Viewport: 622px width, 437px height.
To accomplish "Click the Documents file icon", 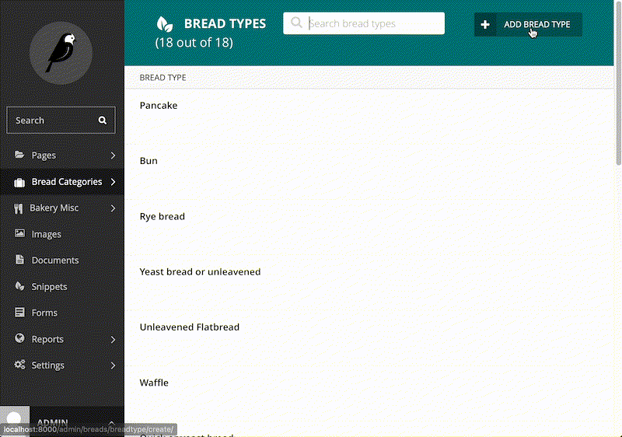I will pyautogui.click(x=19, y=260).
